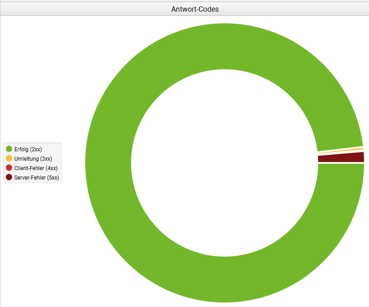
Task: Select the dark red server error slice
Action: pyautogui.click(x=341, y=158)
